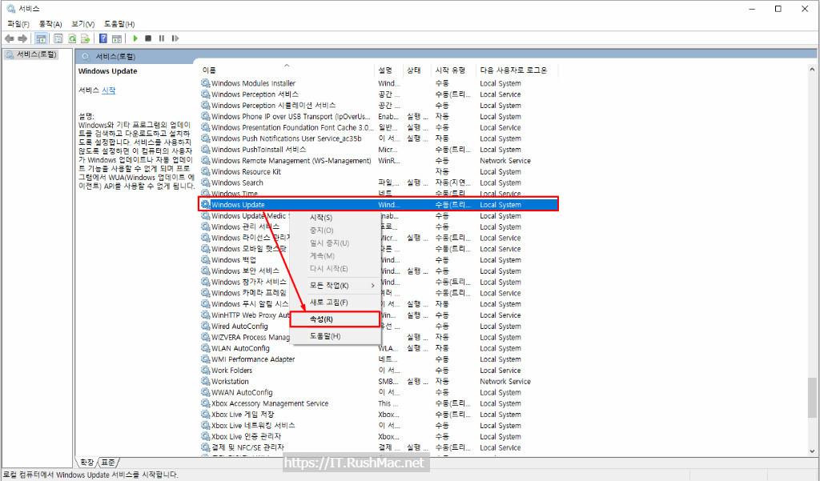The width and height of the screenshot is (820, 481).
Task: Select '결제 및 NFC/SE 관리자' row
Action: (379, 447)
